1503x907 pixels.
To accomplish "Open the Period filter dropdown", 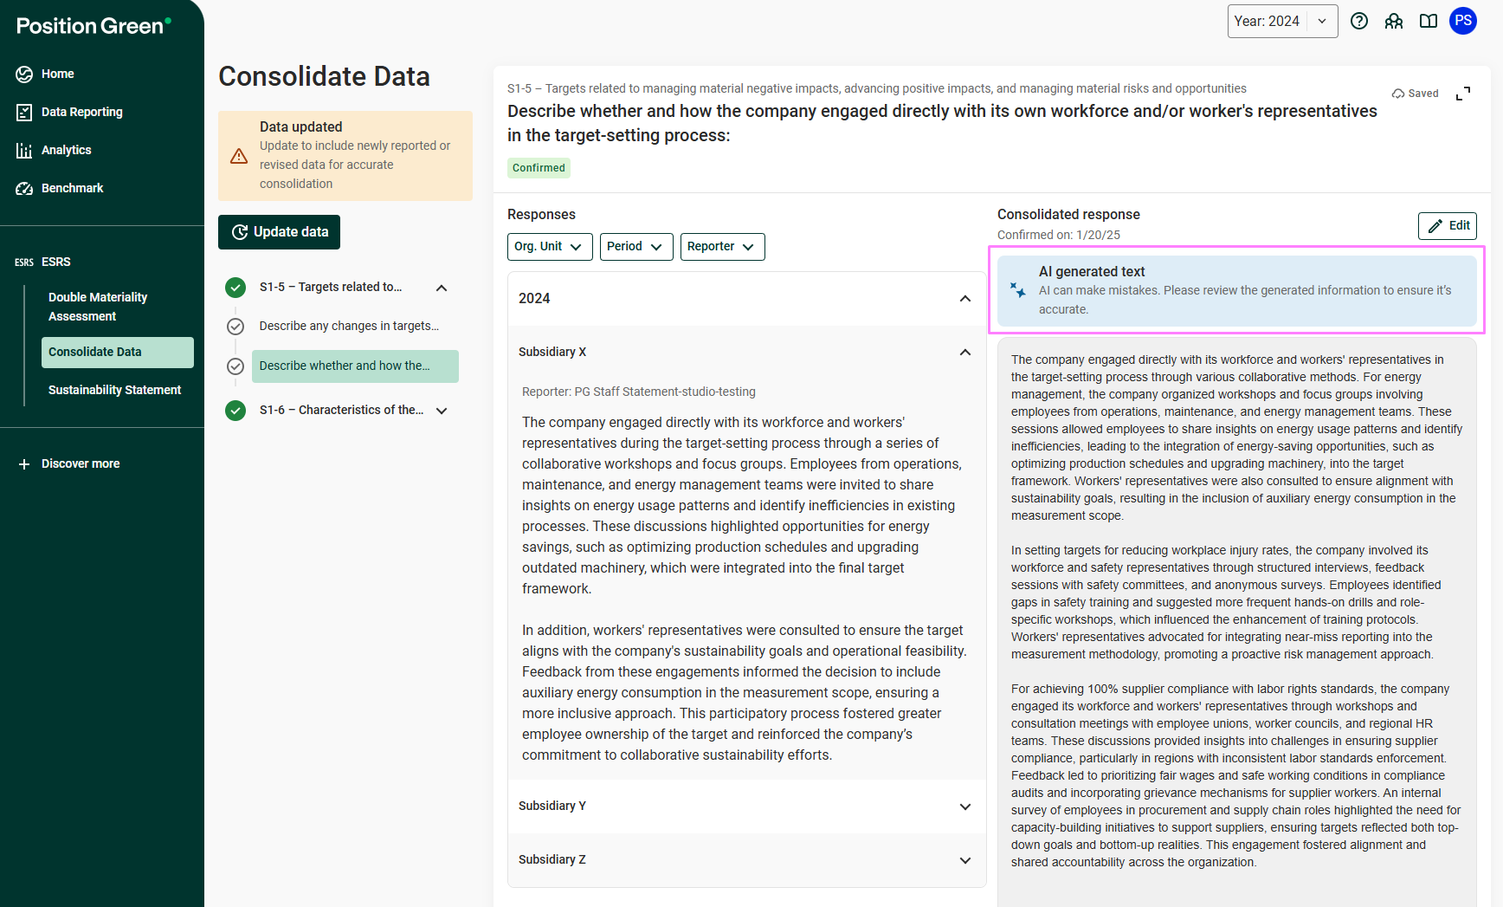I will click(636, 247).
